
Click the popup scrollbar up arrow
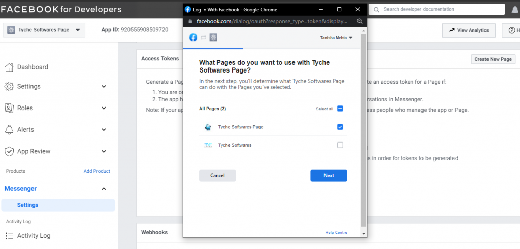[x=364, y=31]
